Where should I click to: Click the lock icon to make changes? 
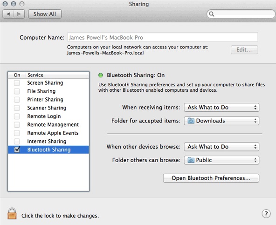pos(12,213)
